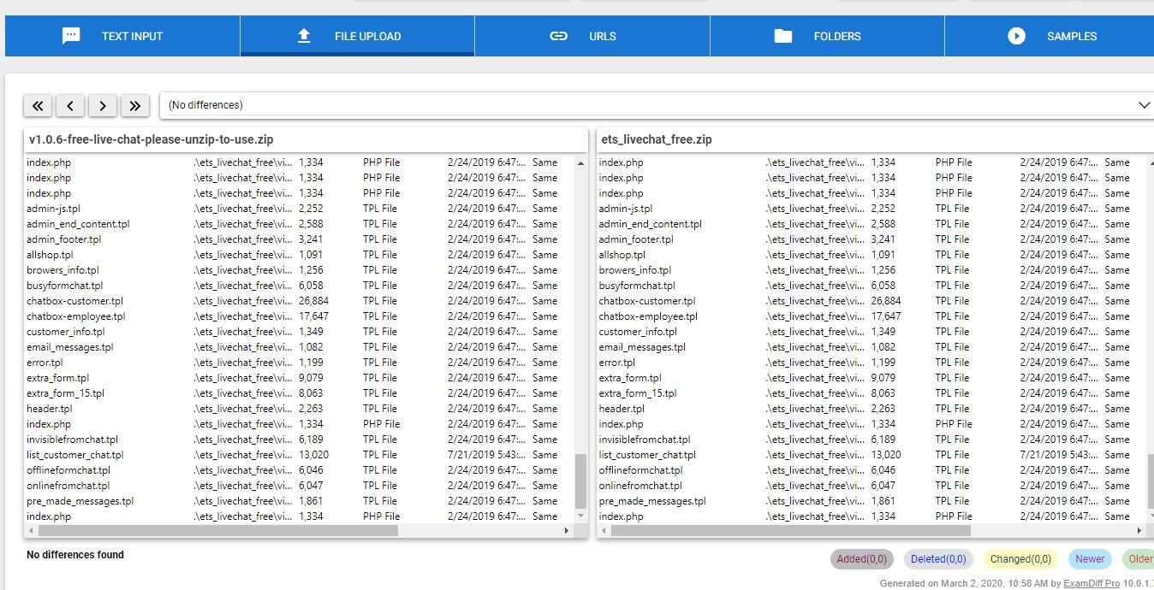
Task: Go to next difference arrow button
Action: [x=103, y=106]
